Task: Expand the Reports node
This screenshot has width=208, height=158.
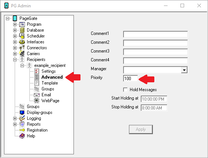Action: [x=15, y=124]
